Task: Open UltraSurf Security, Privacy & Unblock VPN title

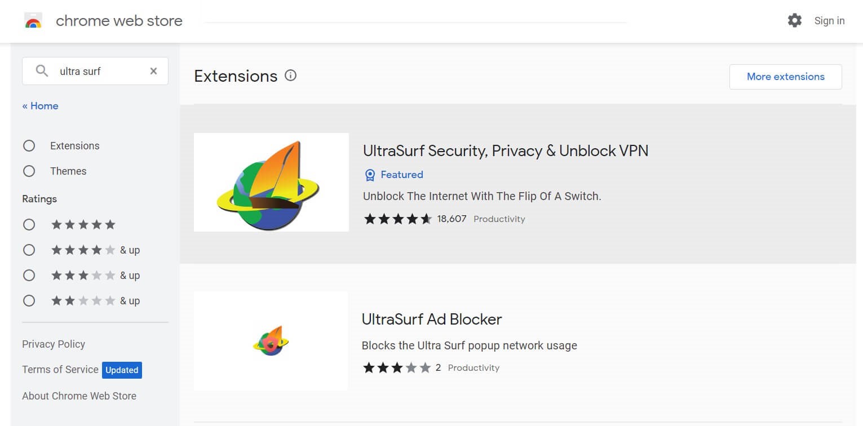Action: pyautogui.click(x=506, y=150)
